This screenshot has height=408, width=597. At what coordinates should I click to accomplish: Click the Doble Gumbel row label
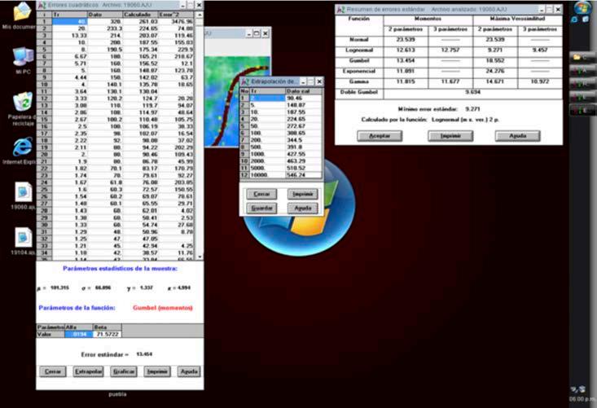[359, 92]
